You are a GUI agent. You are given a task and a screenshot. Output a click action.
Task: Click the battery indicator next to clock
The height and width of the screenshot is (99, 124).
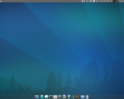tap(111, 1)
